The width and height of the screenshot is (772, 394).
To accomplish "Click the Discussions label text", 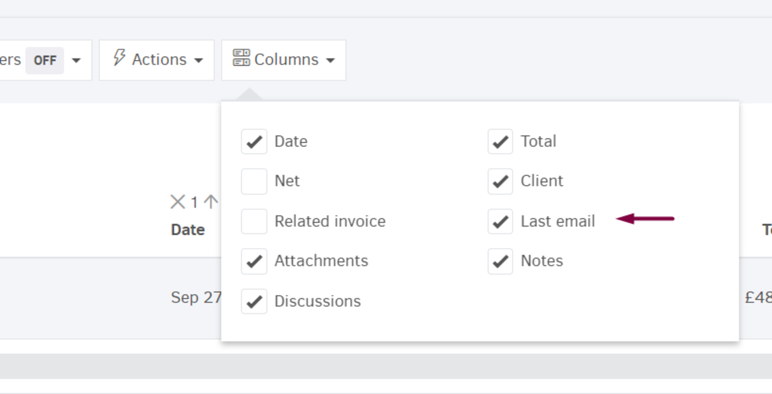I will (318, 301).
